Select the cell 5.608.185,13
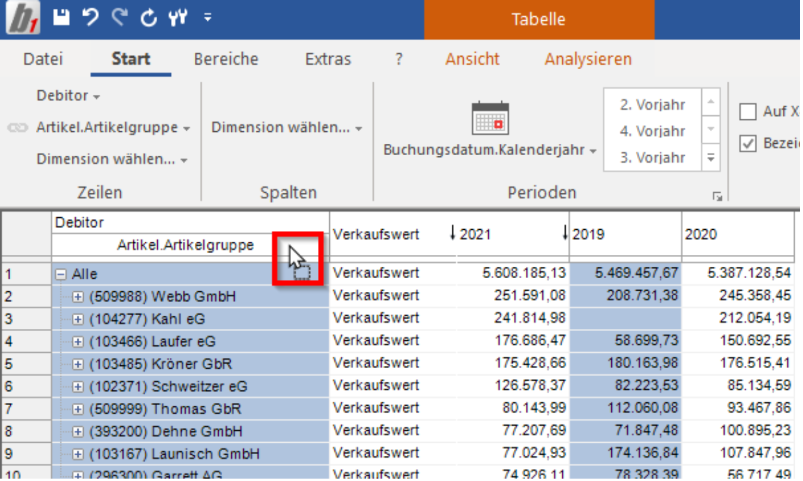Viewport: 803px width, 481px height. pyautogui.click(x=513, y=273)
